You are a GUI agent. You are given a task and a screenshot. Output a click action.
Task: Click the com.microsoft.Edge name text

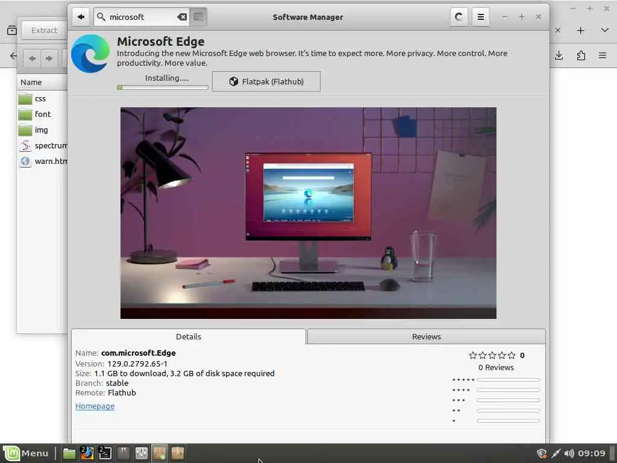point(139,353)
